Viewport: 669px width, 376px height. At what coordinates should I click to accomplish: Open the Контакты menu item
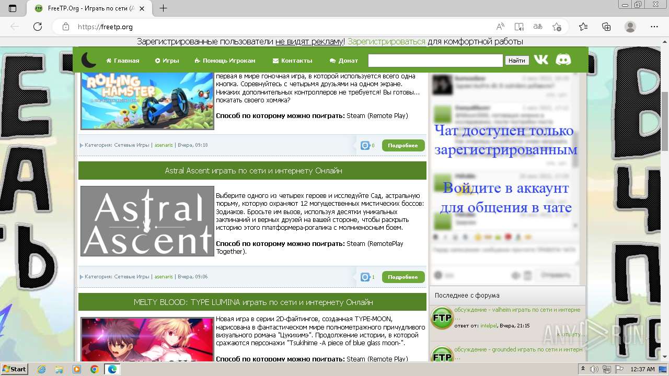click(x=293, y=61)
